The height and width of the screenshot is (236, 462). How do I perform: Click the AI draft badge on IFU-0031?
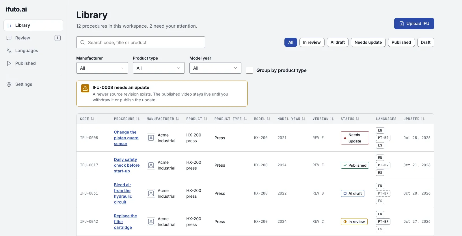point(353,193)
